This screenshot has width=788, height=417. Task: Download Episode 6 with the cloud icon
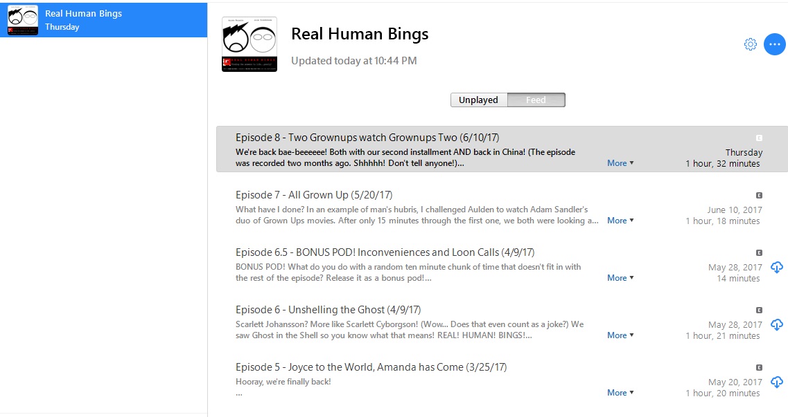click(776, 325)
